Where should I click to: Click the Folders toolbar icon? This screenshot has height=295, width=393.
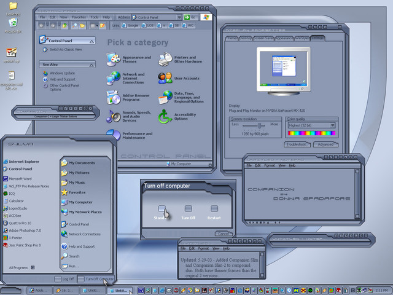[82, 26]
